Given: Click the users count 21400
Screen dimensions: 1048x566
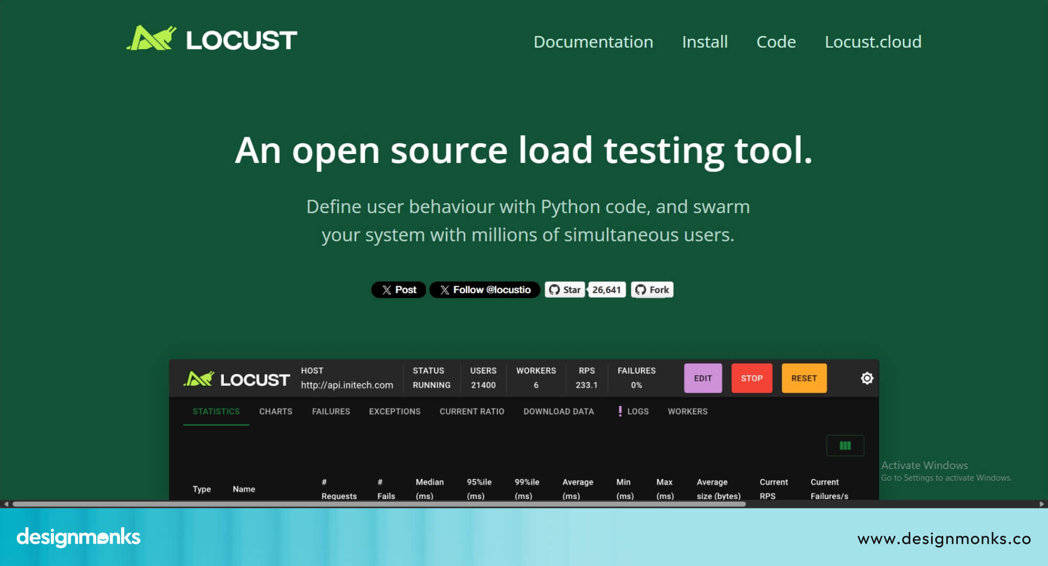Looking at the screenshot, I should (483, 385).
